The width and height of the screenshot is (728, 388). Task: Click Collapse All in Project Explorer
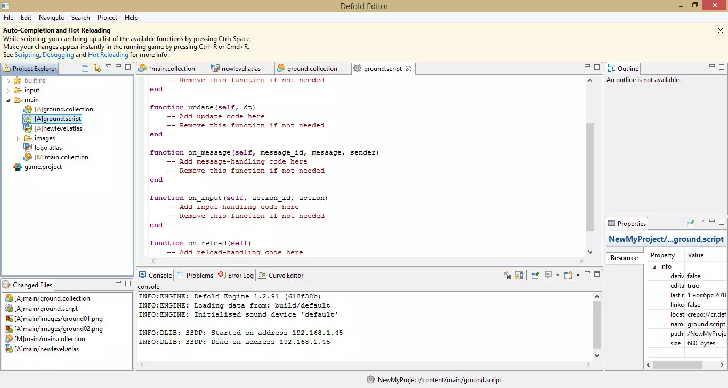click(85, 68)
